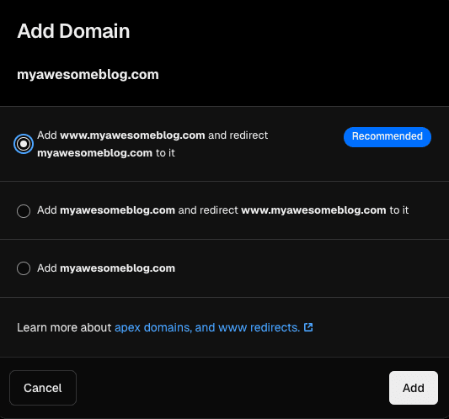Click the Recommended badge
Screen dimensions: 449x419
click(x=388, y=136)
